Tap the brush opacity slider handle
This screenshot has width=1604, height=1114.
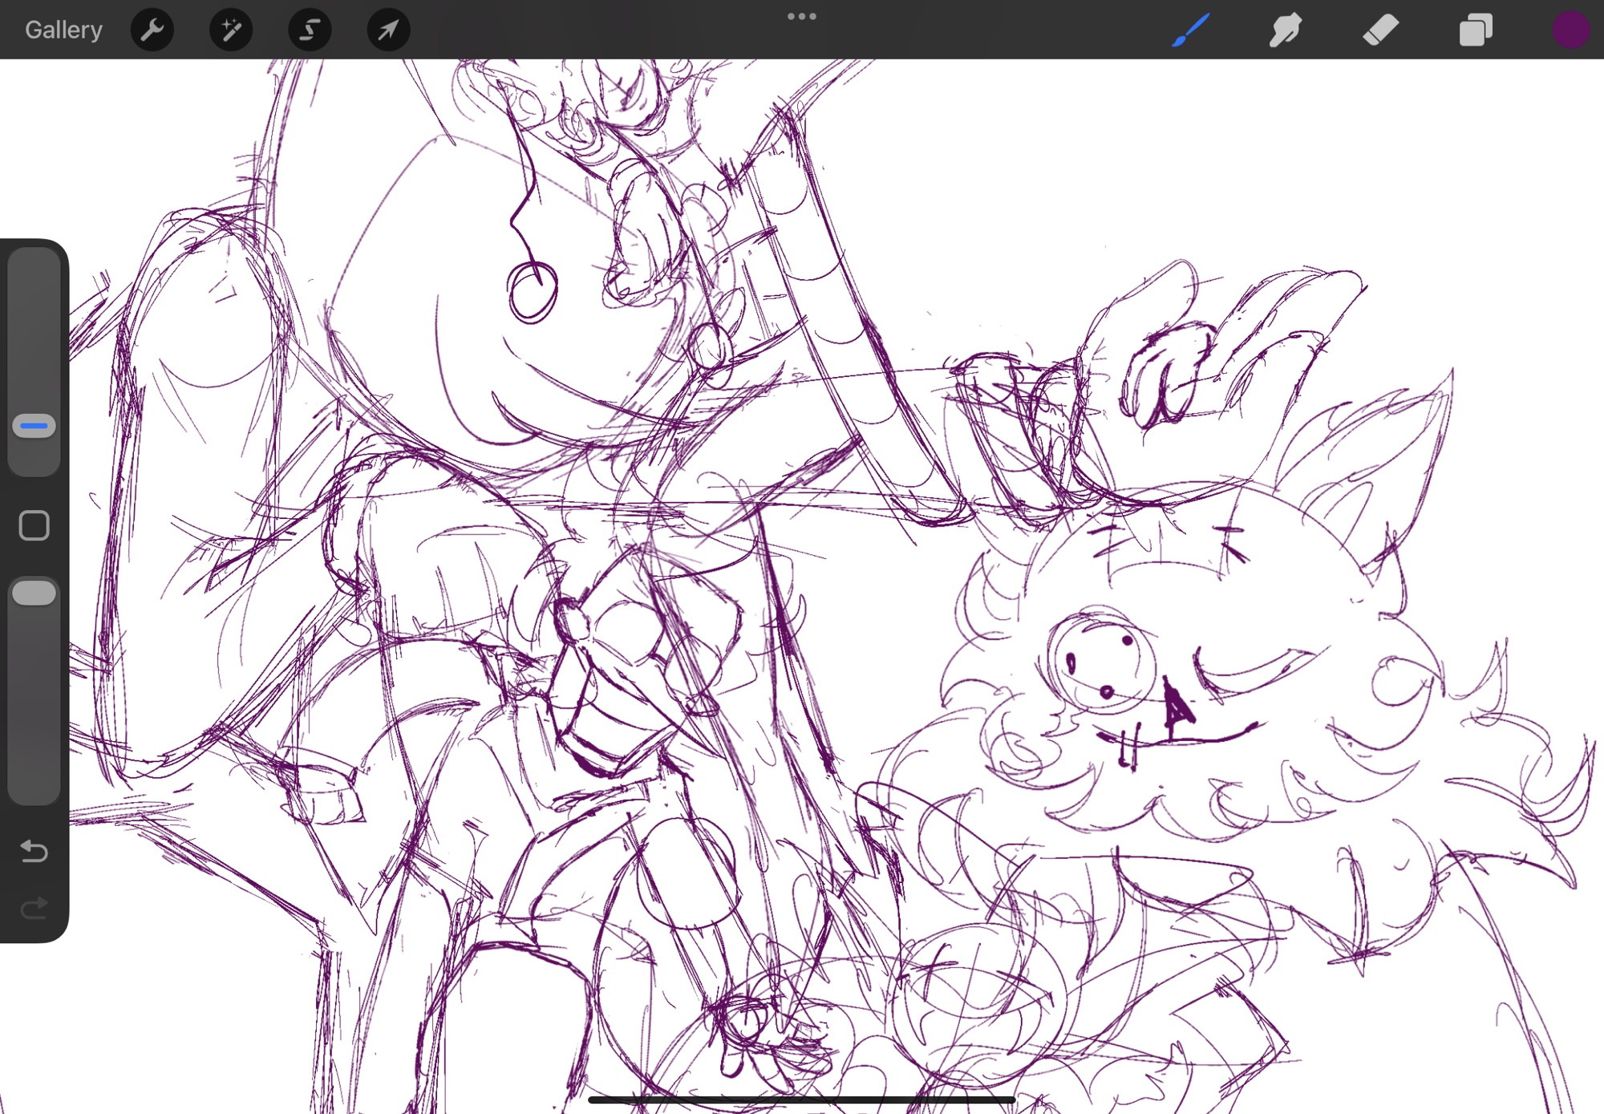pos(34,593)
